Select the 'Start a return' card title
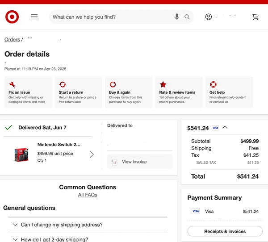This screenshot has height=242, width=268. click(x=71, y=92)
